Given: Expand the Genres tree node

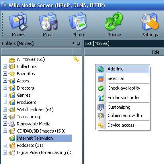Looking at the screenshot, I should 5,95.
